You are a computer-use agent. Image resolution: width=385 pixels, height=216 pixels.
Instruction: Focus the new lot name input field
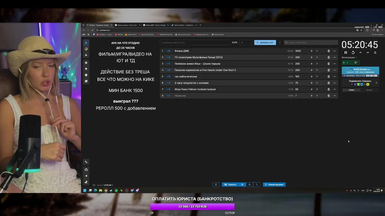195,43
